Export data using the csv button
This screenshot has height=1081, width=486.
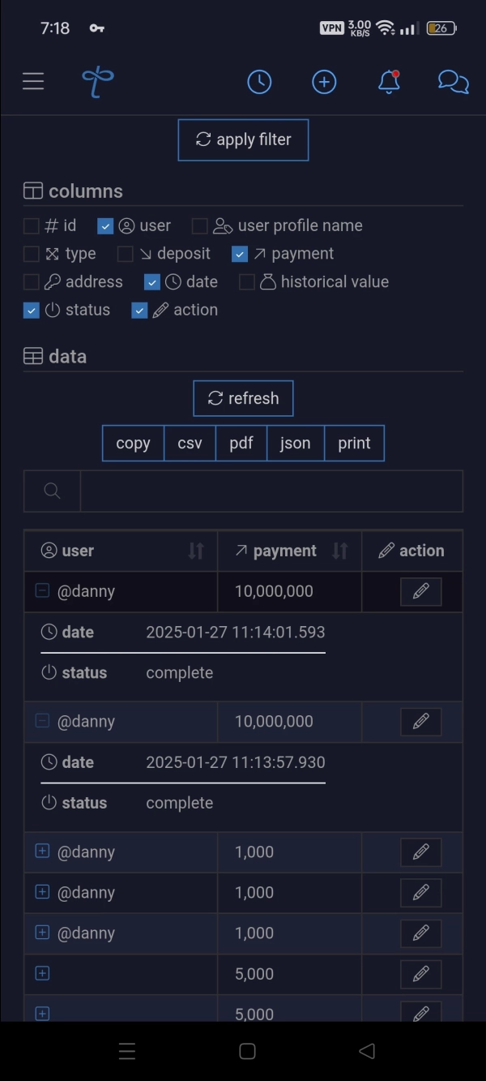point(190,444)
